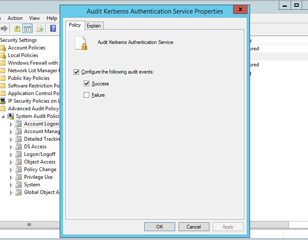Viewport: 308px width, 240px height.
Task: Click the Cancel button
Action: [193, 227]
